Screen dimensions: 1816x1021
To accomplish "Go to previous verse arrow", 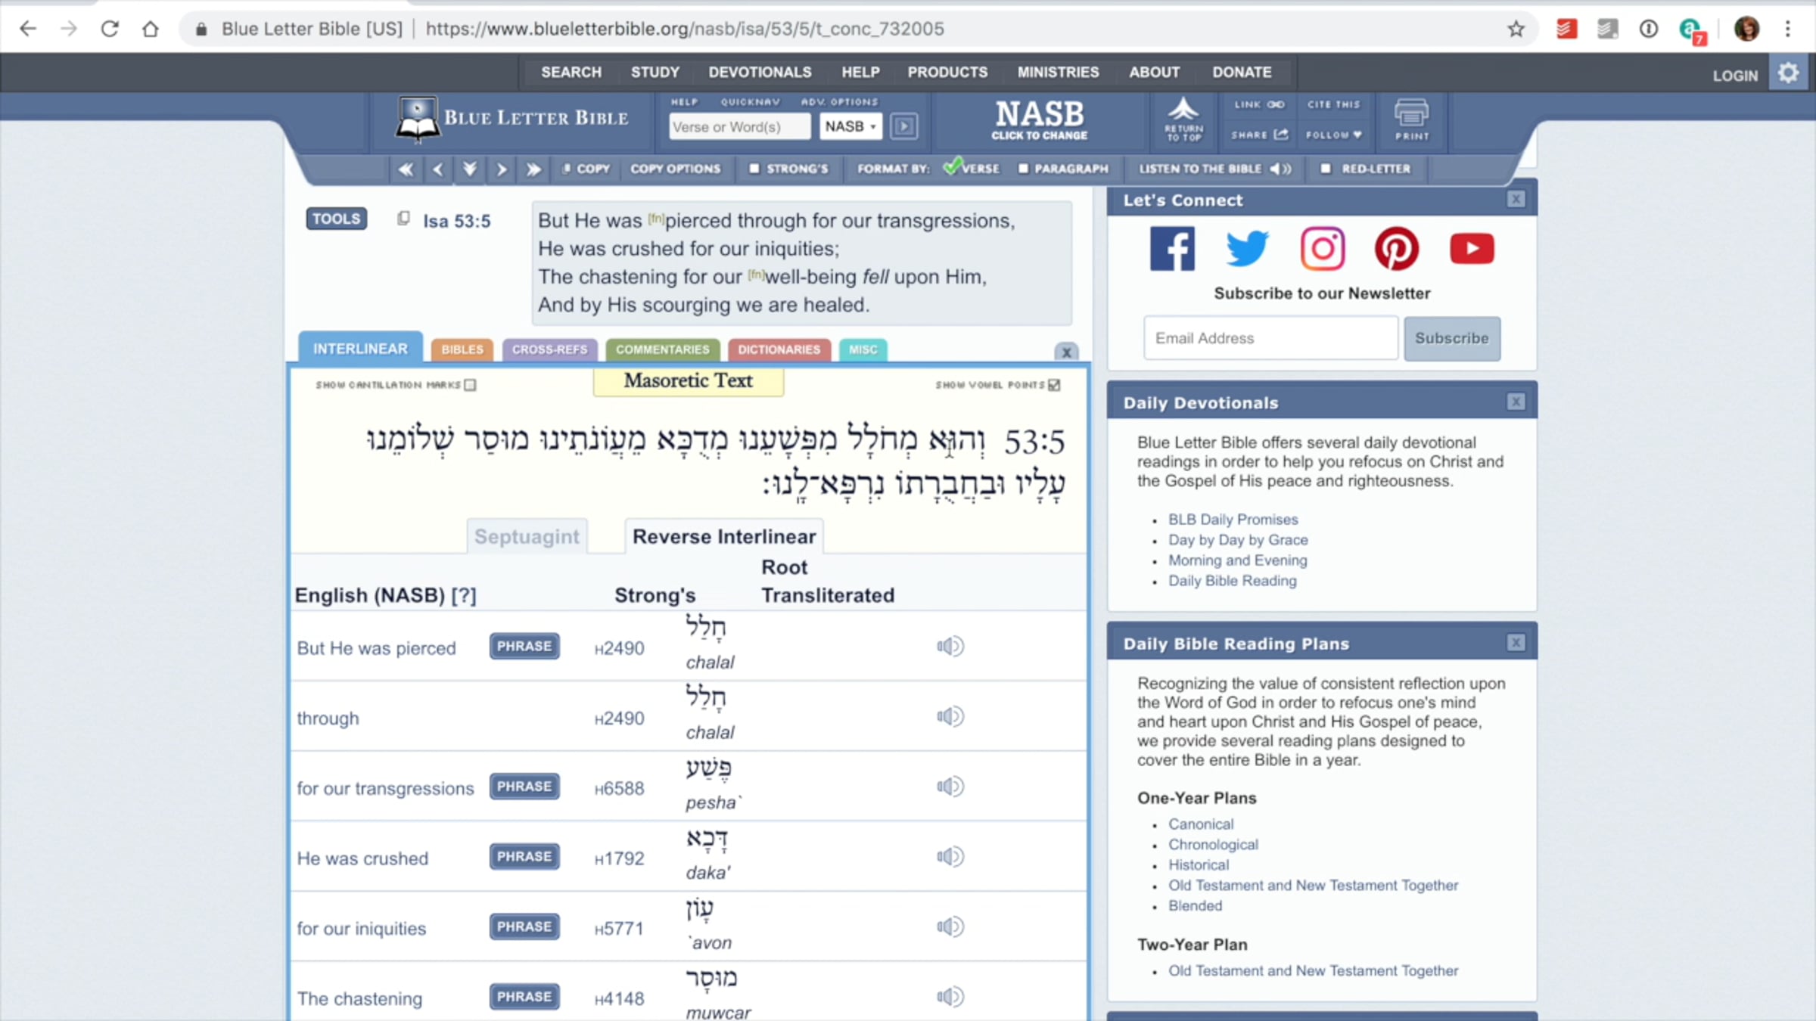I will (x=438, y=169).
